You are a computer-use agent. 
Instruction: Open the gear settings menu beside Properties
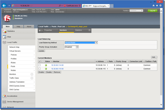coord(40,30)
